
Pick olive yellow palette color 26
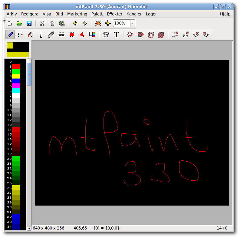pyautogui.click(x=16, y=188)
